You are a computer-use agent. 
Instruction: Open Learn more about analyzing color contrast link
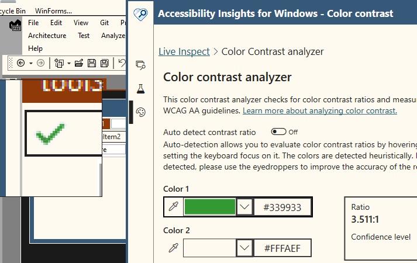(320, 110)
